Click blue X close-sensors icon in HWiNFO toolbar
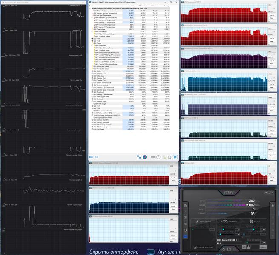279x255 pixels. click(175, 157)
